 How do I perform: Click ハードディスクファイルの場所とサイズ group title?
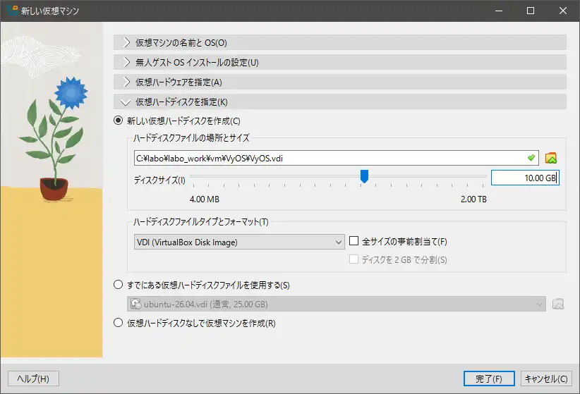(x=191, y=138)
